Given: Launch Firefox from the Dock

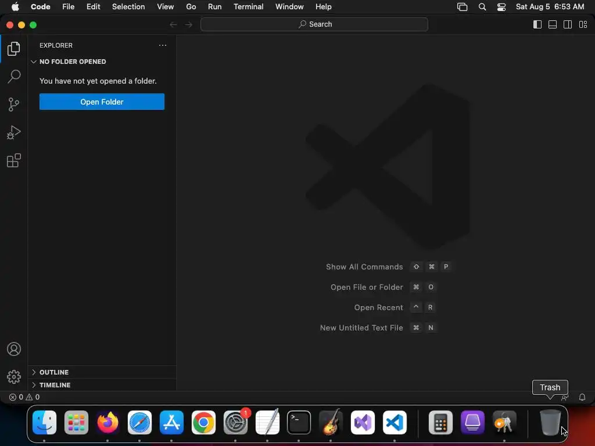Looking at the screenshot, I should [x=107, y=422].
